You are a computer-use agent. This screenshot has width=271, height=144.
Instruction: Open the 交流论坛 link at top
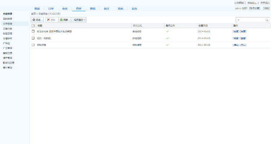(252, 3)
